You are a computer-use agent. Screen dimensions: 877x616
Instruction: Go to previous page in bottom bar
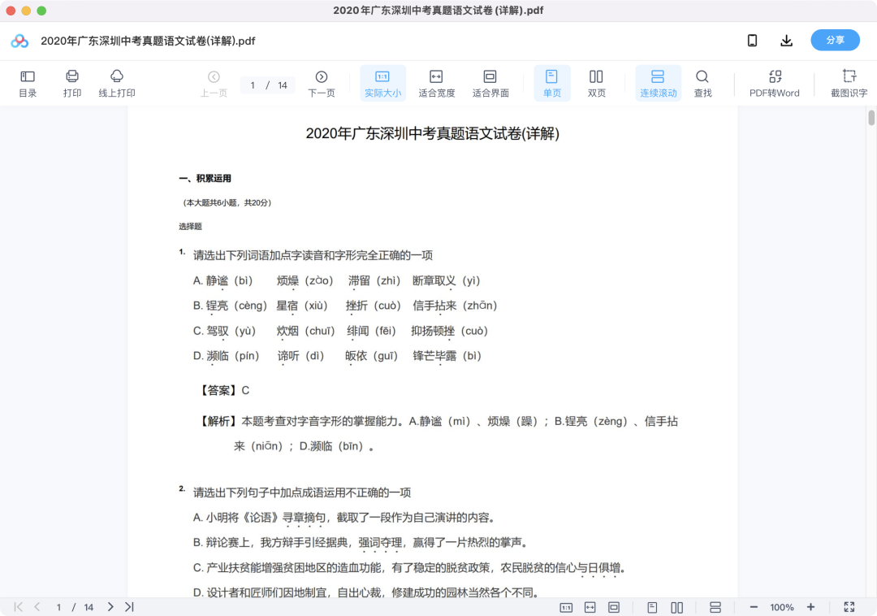click(x=37, y=607)
